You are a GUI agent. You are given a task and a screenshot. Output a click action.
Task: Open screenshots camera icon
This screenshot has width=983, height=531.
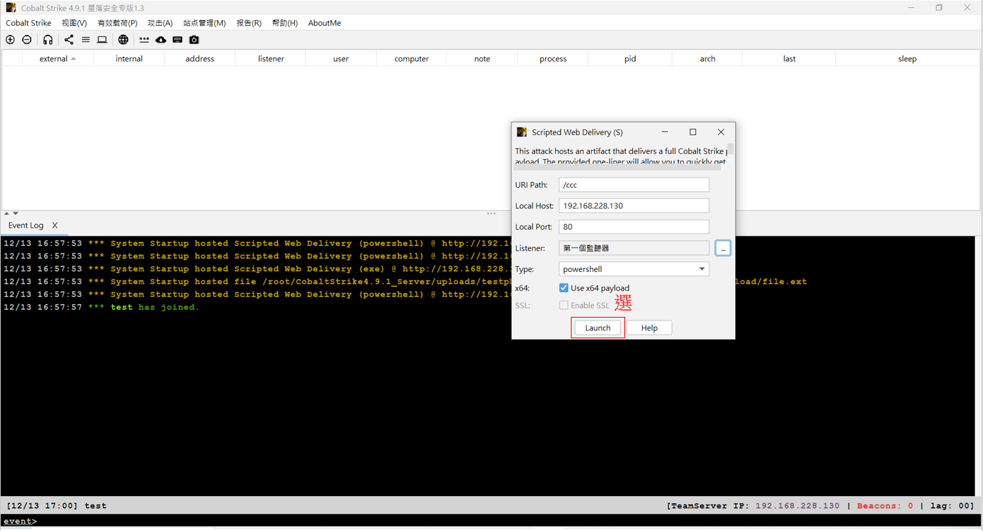(x=194, y=40)
